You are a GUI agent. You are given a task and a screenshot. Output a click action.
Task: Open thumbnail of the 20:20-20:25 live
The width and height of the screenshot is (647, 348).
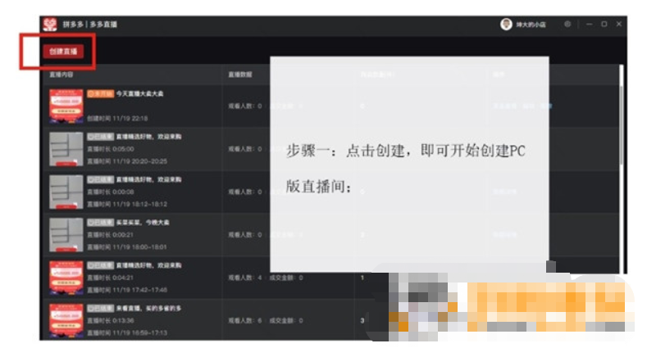coord(66,149)
